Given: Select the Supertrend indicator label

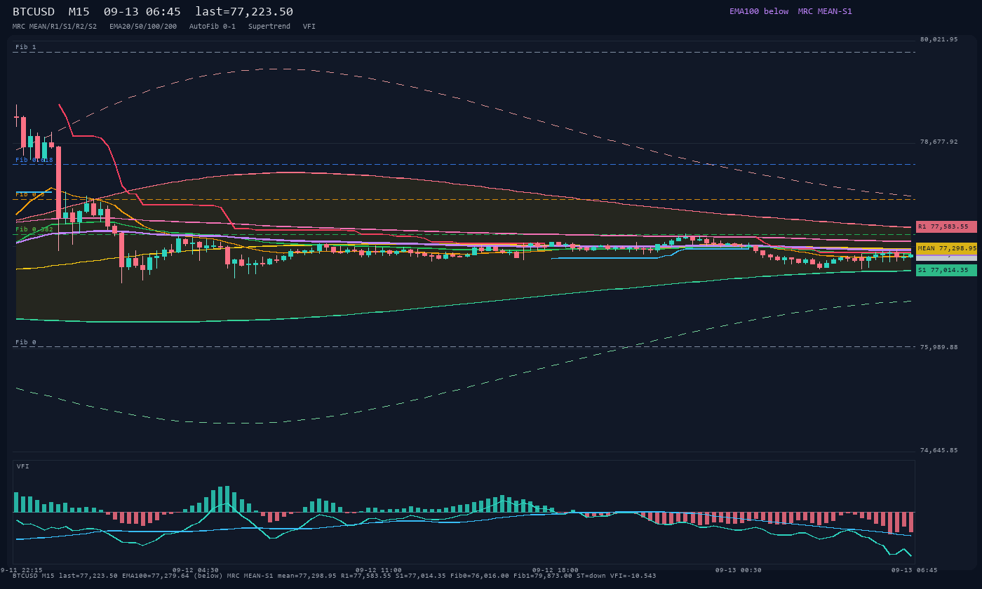Looking at the screenshot, I should click(269, 26).
